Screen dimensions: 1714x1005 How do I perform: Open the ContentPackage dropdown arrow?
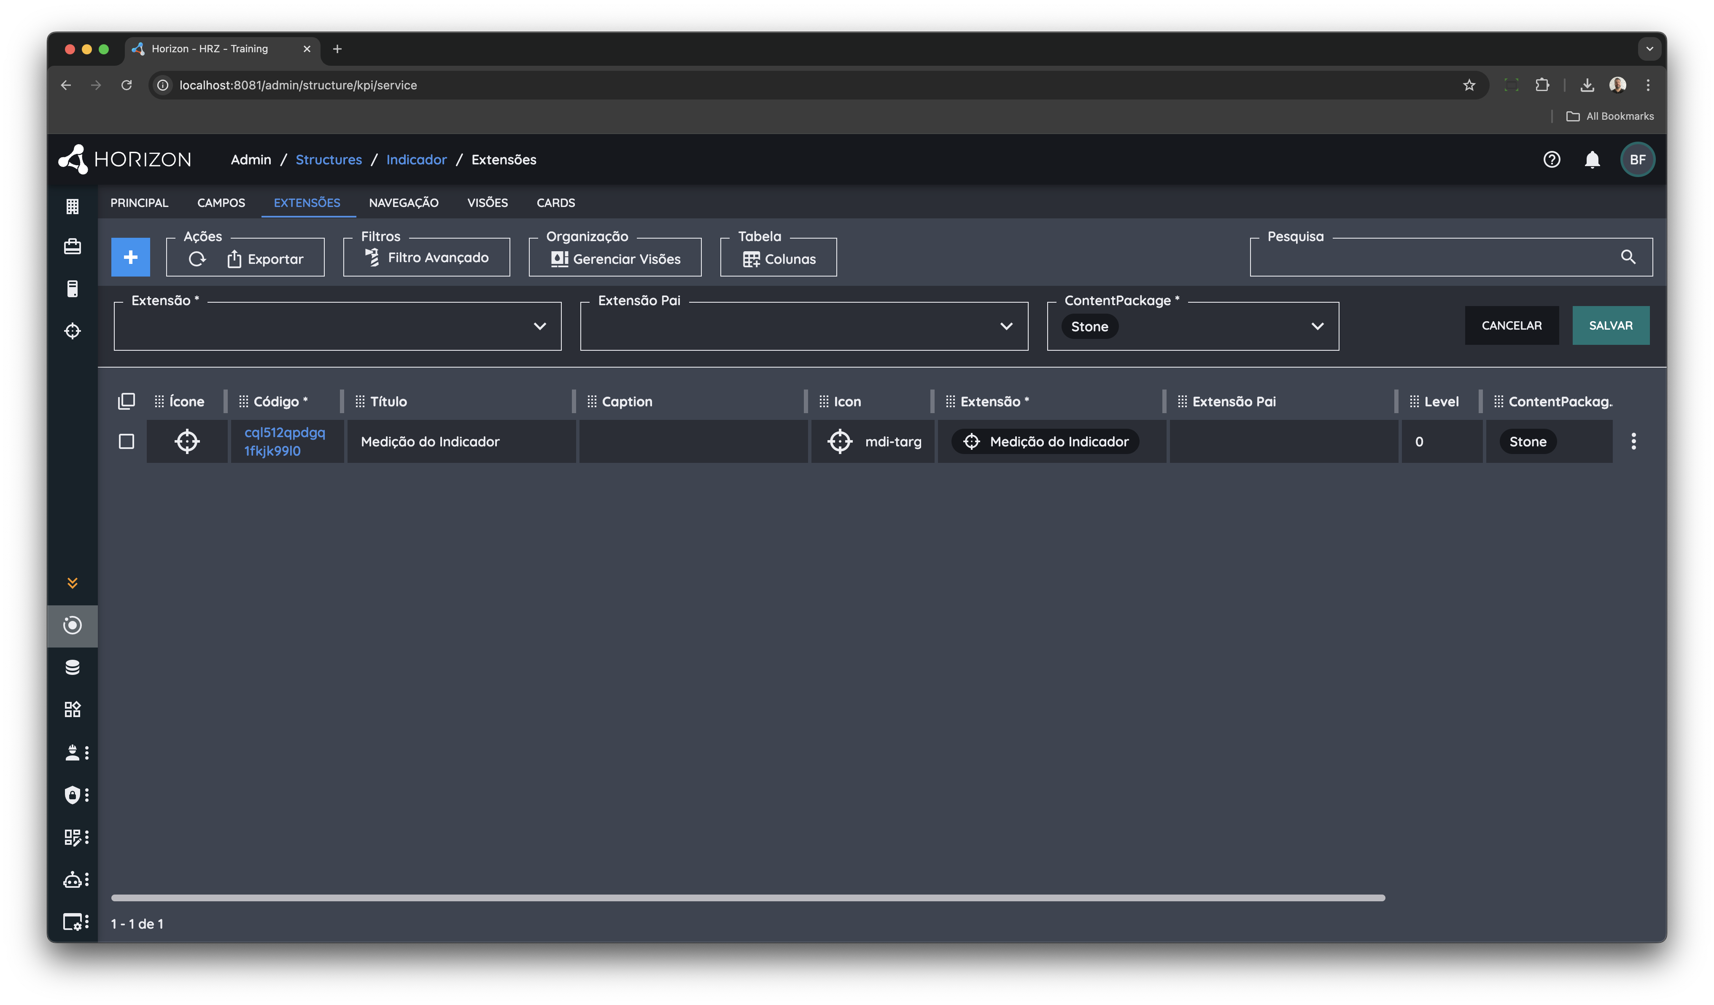pos(1318,326)
